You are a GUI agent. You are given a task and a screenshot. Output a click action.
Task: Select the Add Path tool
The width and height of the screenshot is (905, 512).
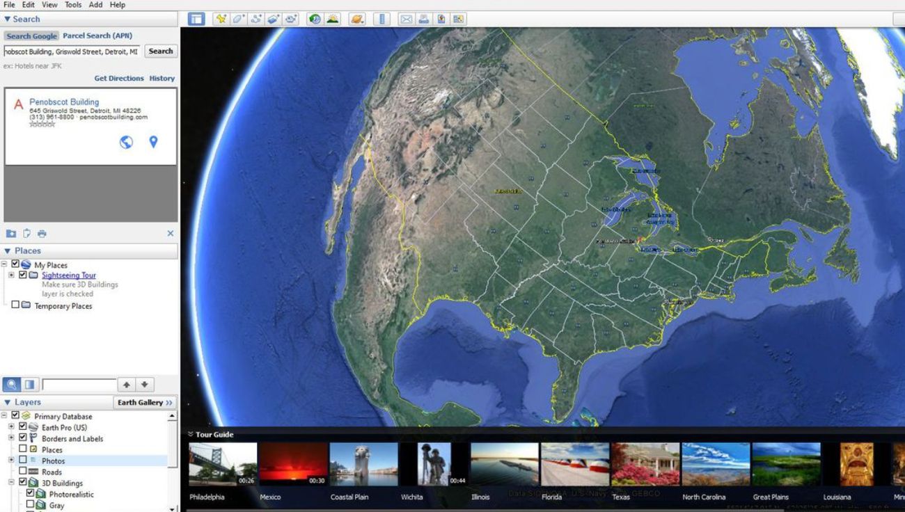256,19
